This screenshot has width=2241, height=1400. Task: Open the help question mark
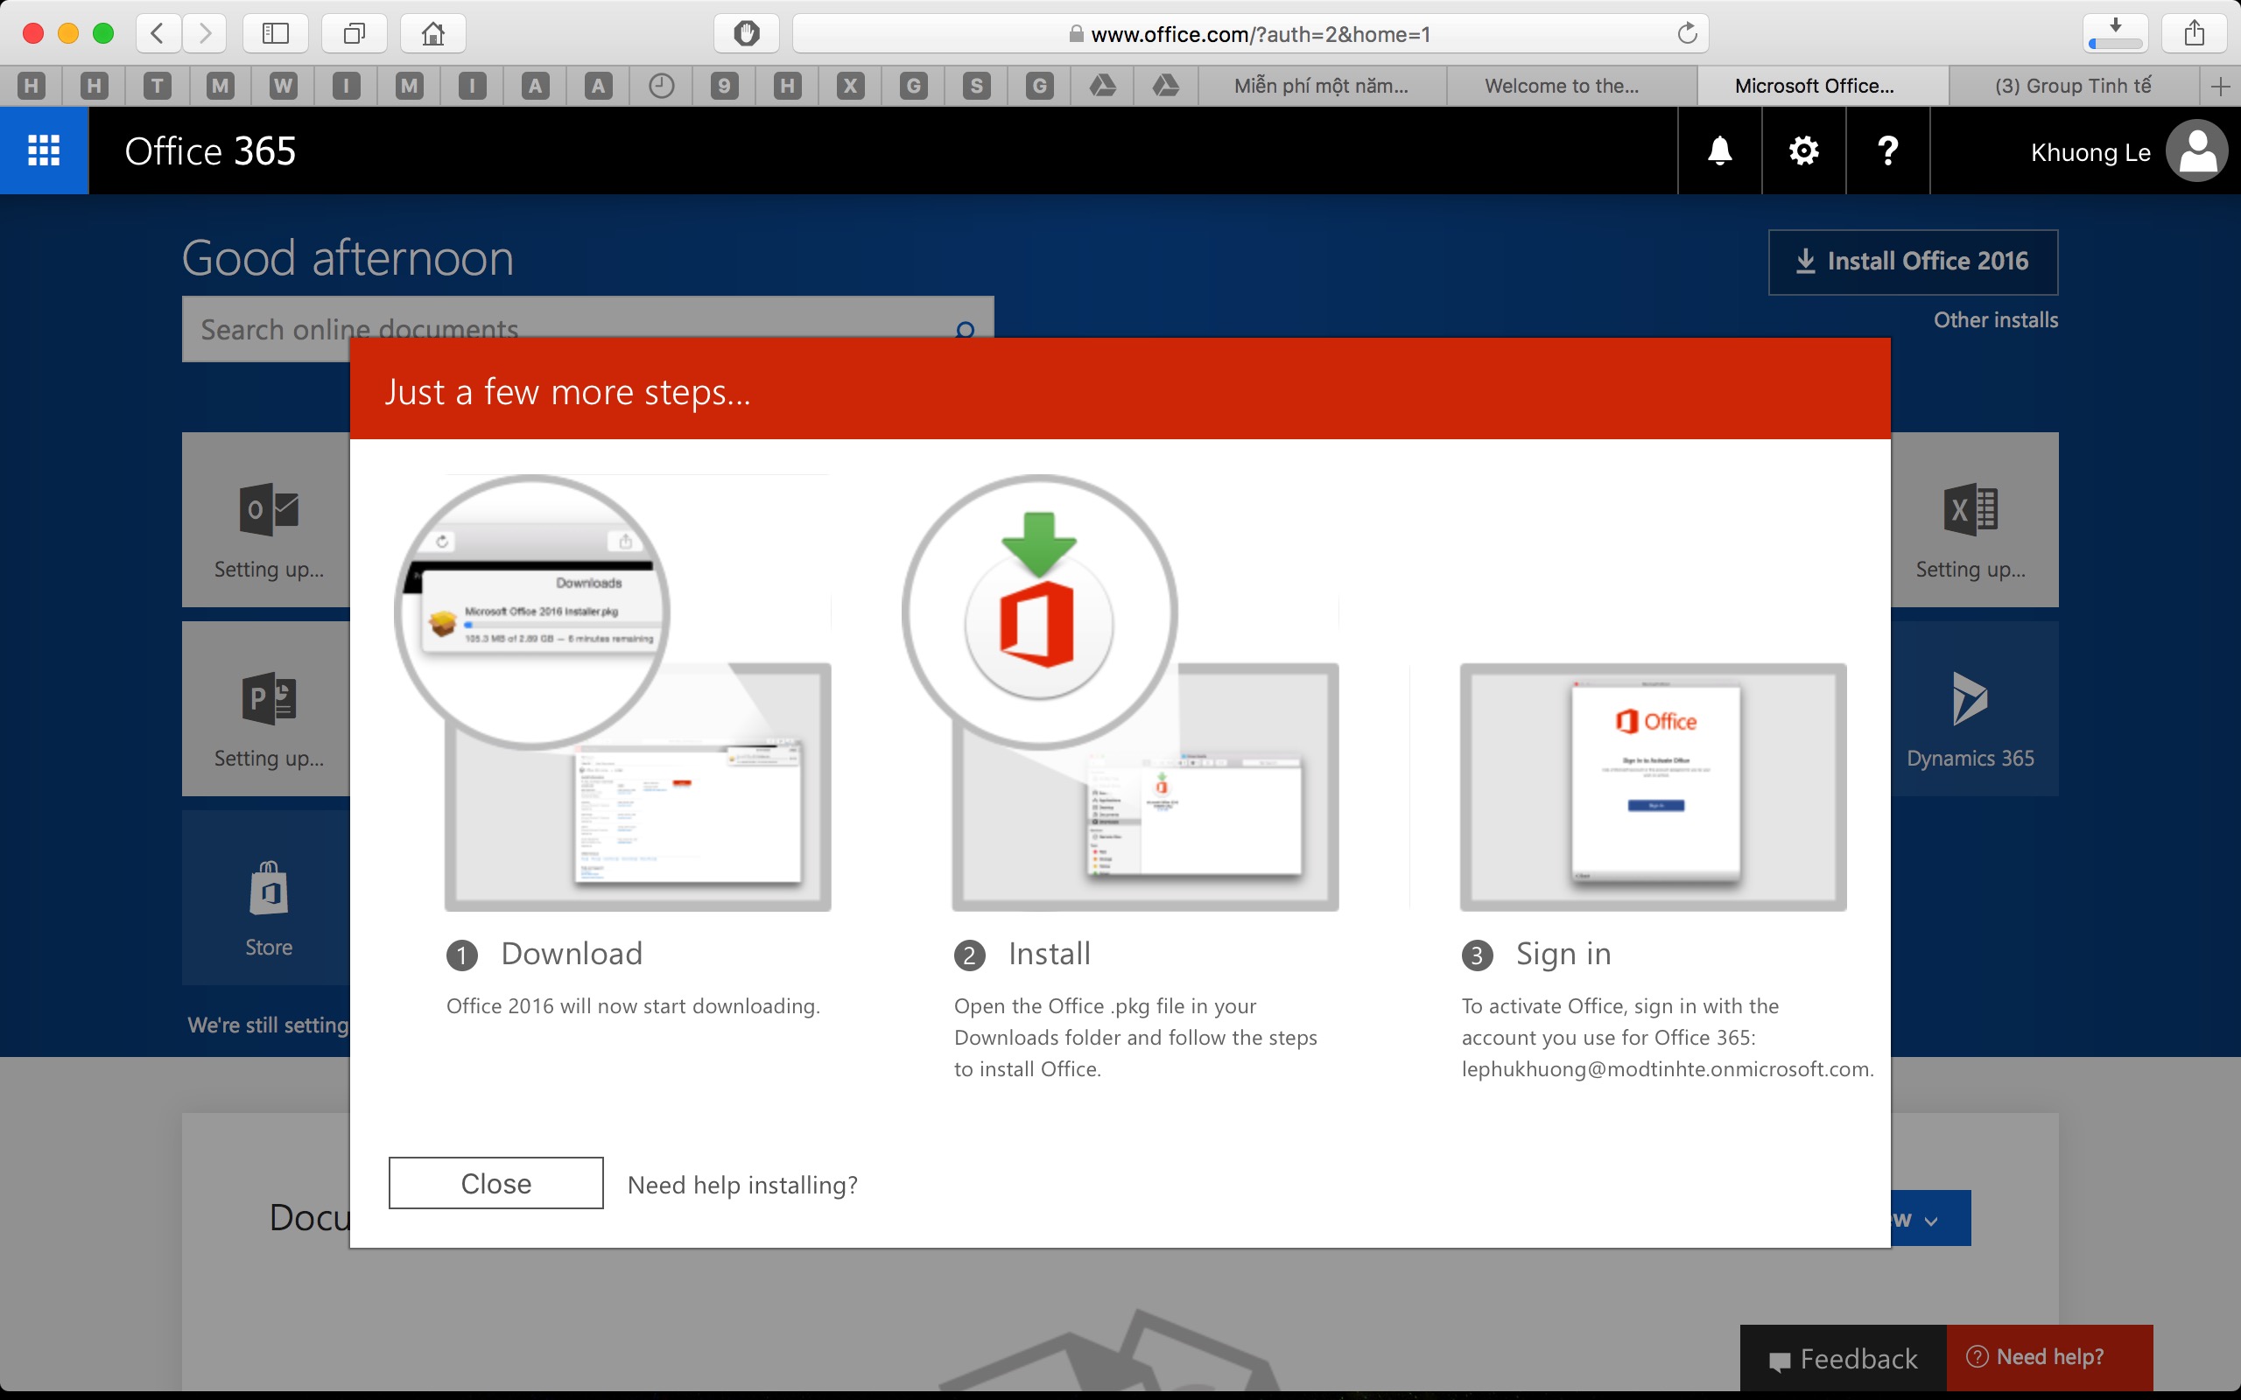click(x=1887, y=150)
